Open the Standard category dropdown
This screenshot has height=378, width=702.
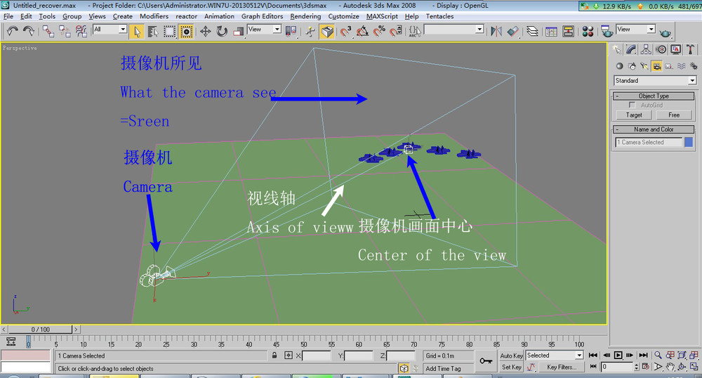[655, 81]
